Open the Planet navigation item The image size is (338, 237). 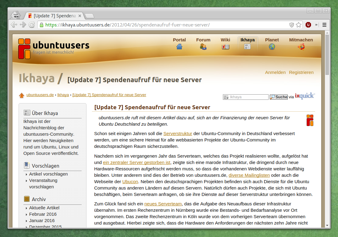pos(272,40)
